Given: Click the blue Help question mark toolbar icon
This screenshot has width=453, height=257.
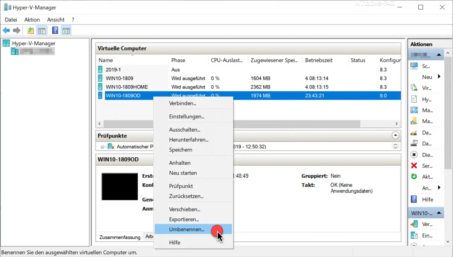Looking at the screenshot, I should (x=55, y=30).
